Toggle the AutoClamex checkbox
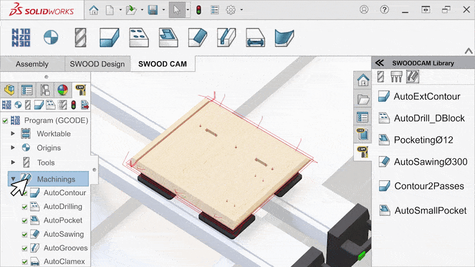 click(24, 262)
